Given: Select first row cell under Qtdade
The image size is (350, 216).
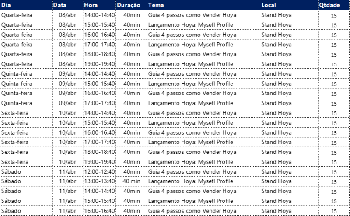Looking at the screenshot, I should pyautogui.click(x=334, y=20).
